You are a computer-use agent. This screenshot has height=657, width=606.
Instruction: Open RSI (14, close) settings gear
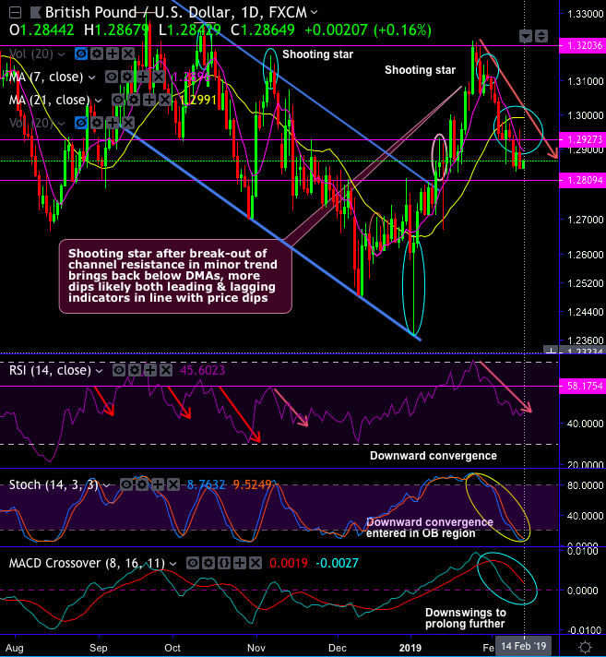[x=135, y=370]
